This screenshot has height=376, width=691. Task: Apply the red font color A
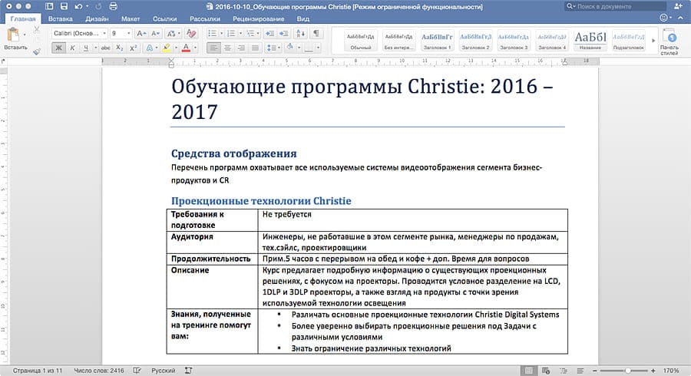point(186,48)
